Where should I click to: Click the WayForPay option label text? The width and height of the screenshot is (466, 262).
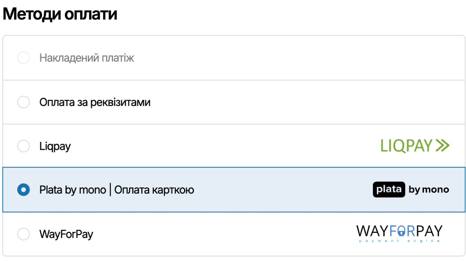(x=66, y=234)
